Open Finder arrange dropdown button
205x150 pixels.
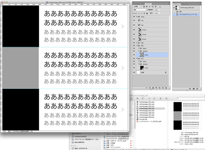pyautogui.click(x=155, y=98)
